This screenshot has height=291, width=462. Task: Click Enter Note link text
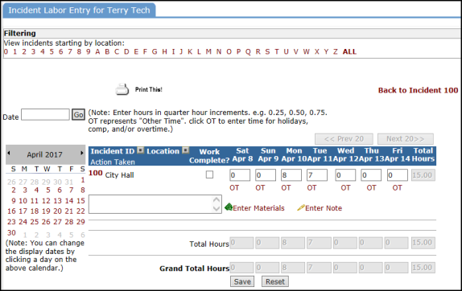click(x=324, y=208)
